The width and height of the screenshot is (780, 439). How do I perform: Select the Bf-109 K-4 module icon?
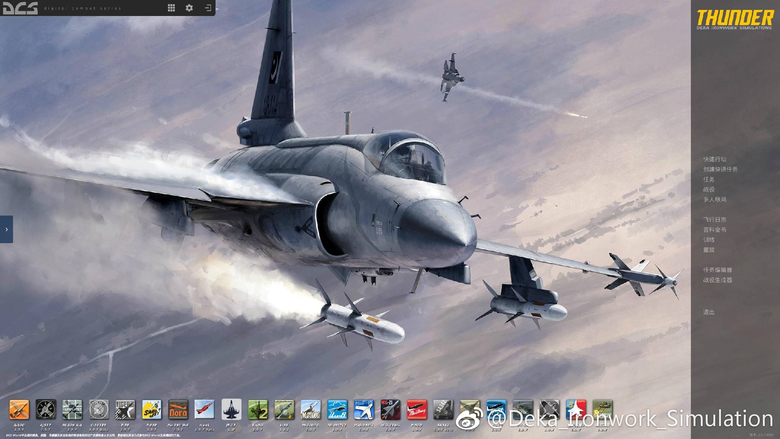coord(72,410)
